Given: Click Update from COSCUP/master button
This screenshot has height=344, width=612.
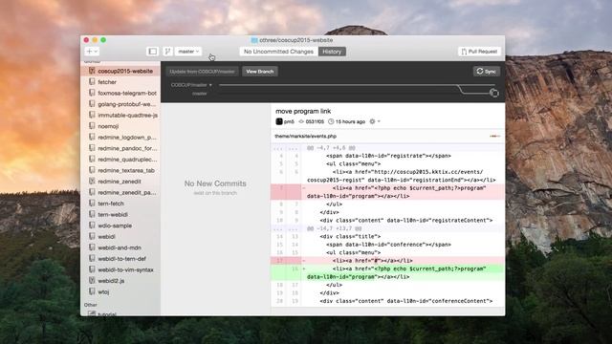Looking at the screenshot, I should coord(202,72).
